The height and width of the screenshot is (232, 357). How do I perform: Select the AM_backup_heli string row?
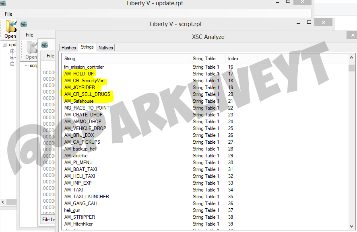pos(205,149)
